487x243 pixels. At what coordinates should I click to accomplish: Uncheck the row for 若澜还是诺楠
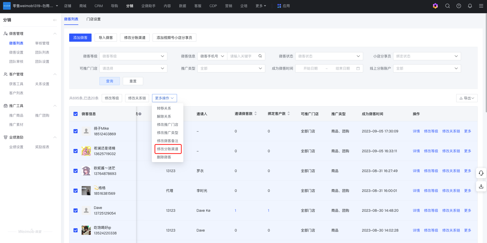point(76,151)
